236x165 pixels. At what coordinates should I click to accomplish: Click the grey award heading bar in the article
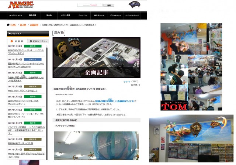(x=97, y=120)
